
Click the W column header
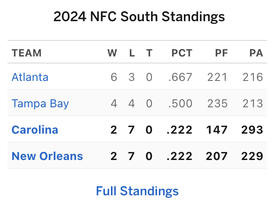click(112, 53)
